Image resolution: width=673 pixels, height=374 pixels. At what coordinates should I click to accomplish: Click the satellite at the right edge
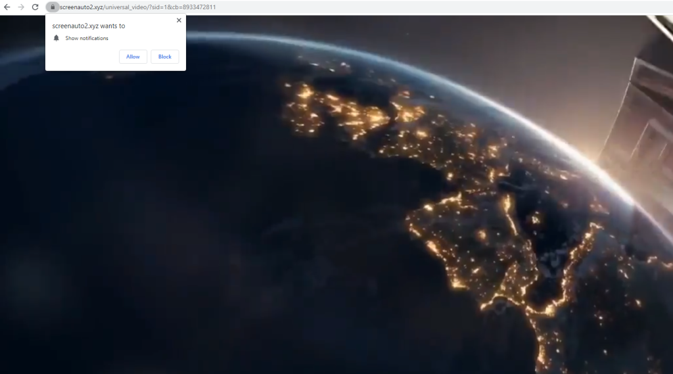tap(641, 118)
